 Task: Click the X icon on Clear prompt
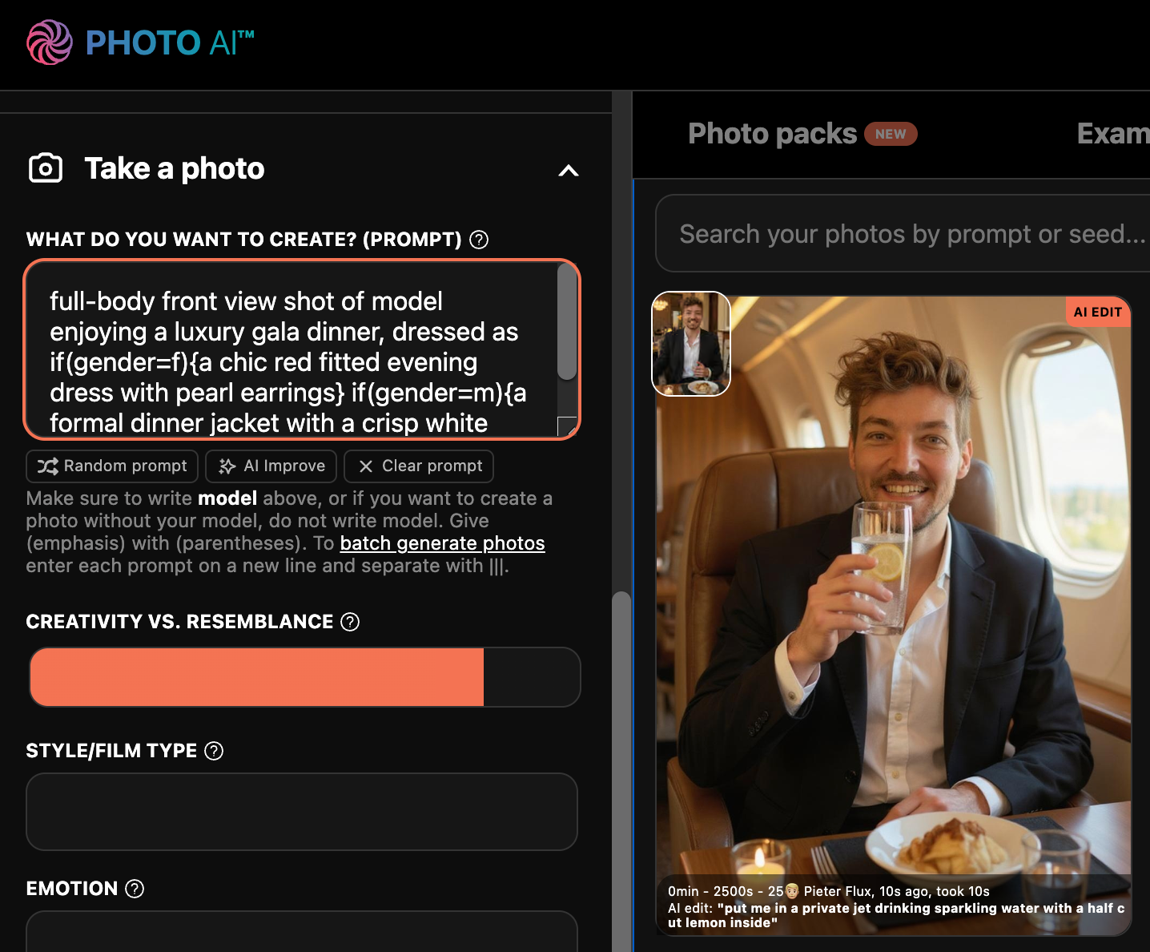[366, 466]
